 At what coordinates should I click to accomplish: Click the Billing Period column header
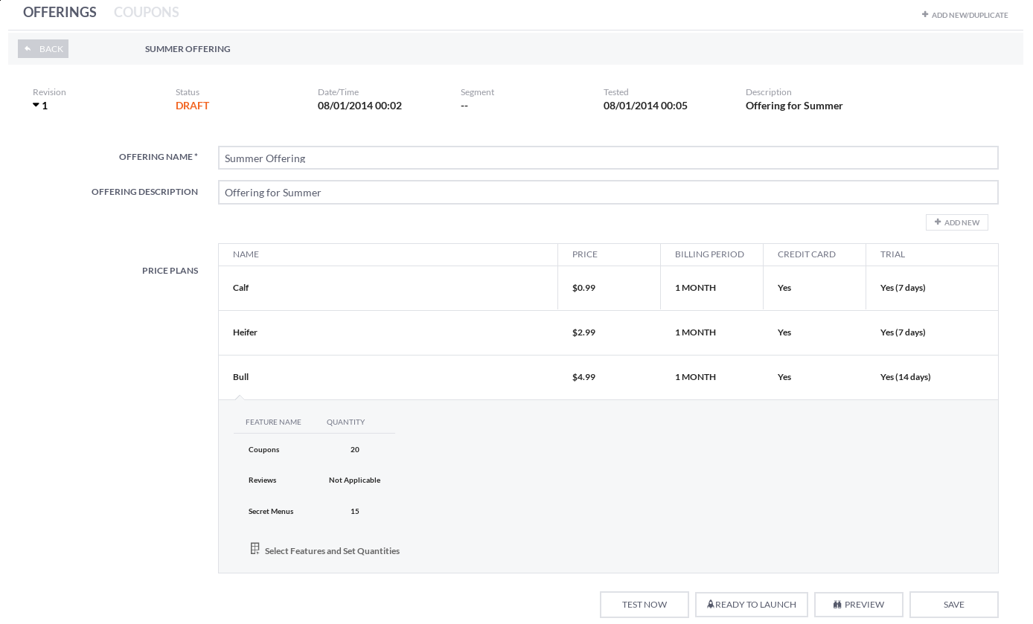tap(709, 254)
